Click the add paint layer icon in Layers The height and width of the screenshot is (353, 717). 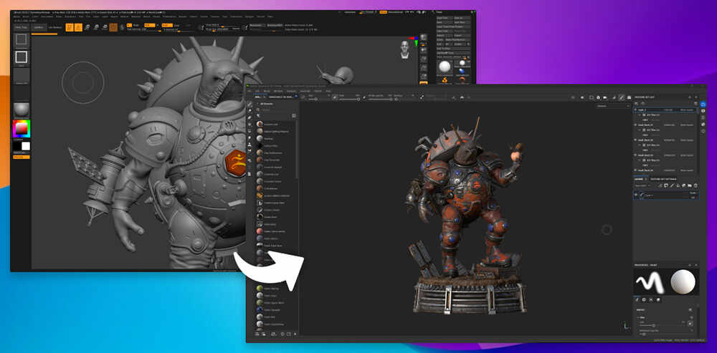coord(672,186)
